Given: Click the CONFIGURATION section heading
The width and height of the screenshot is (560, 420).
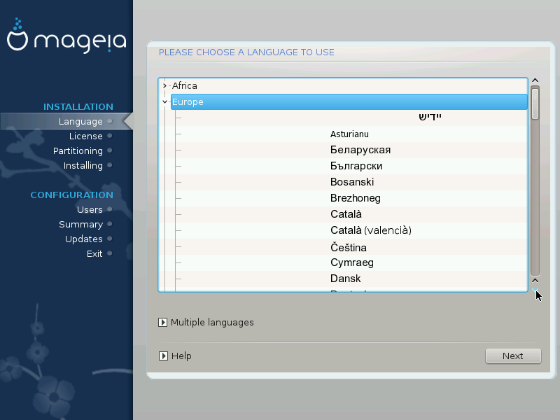Looking at the screenshot, I should coord(72,195).
